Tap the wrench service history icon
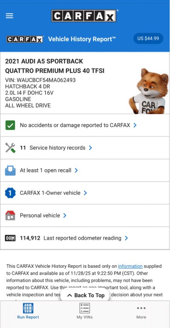The image size is (170, 328). point(10,148)
